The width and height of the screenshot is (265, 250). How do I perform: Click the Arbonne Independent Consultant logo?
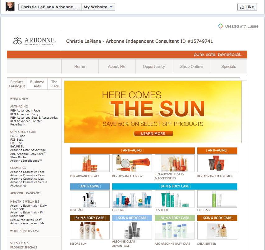(x=34, y=41)
